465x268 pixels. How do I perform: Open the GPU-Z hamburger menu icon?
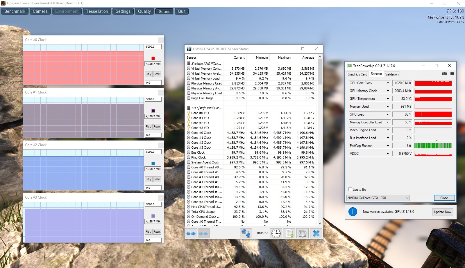click(452, 74)
